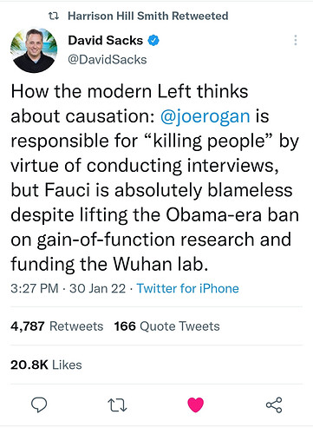Open the share icon at bottom right
Viewport: 313px width, 434px height.
point(274,404)
